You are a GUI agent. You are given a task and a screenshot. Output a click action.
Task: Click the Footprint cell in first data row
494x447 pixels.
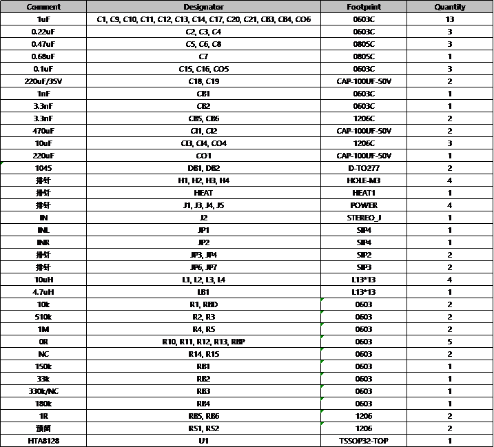[x=363, y=20]
